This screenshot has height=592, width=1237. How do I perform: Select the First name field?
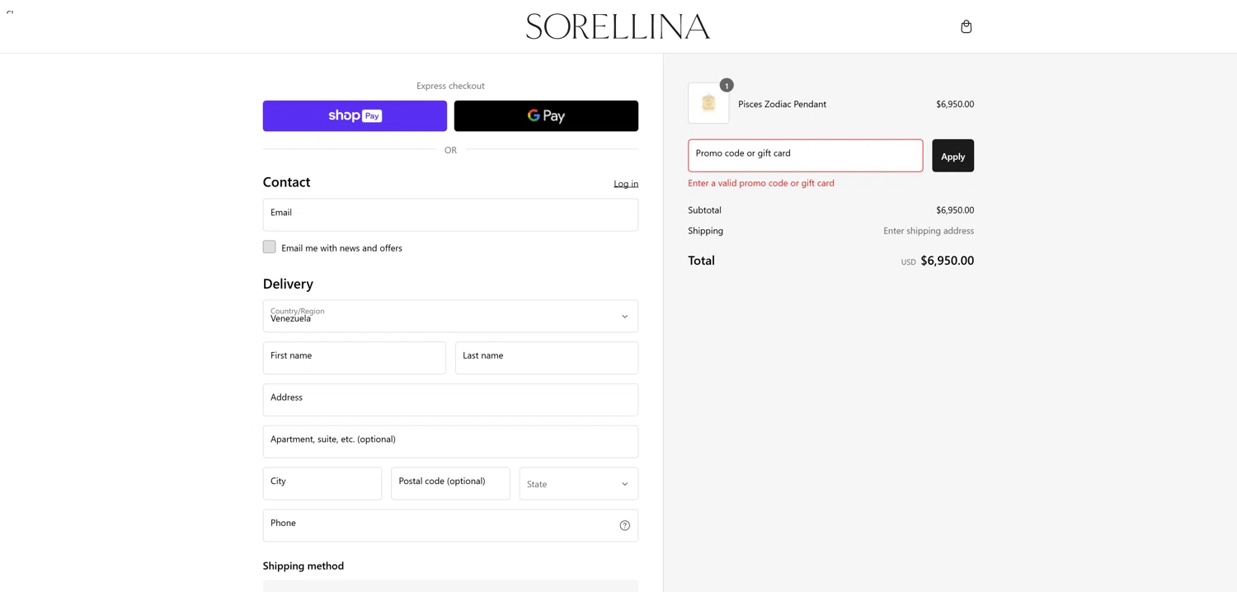pyautogui.click(x=354, y=359)
